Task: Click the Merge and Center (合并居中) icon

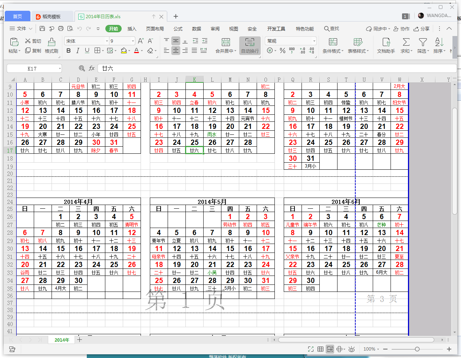Action: (225, 42)
